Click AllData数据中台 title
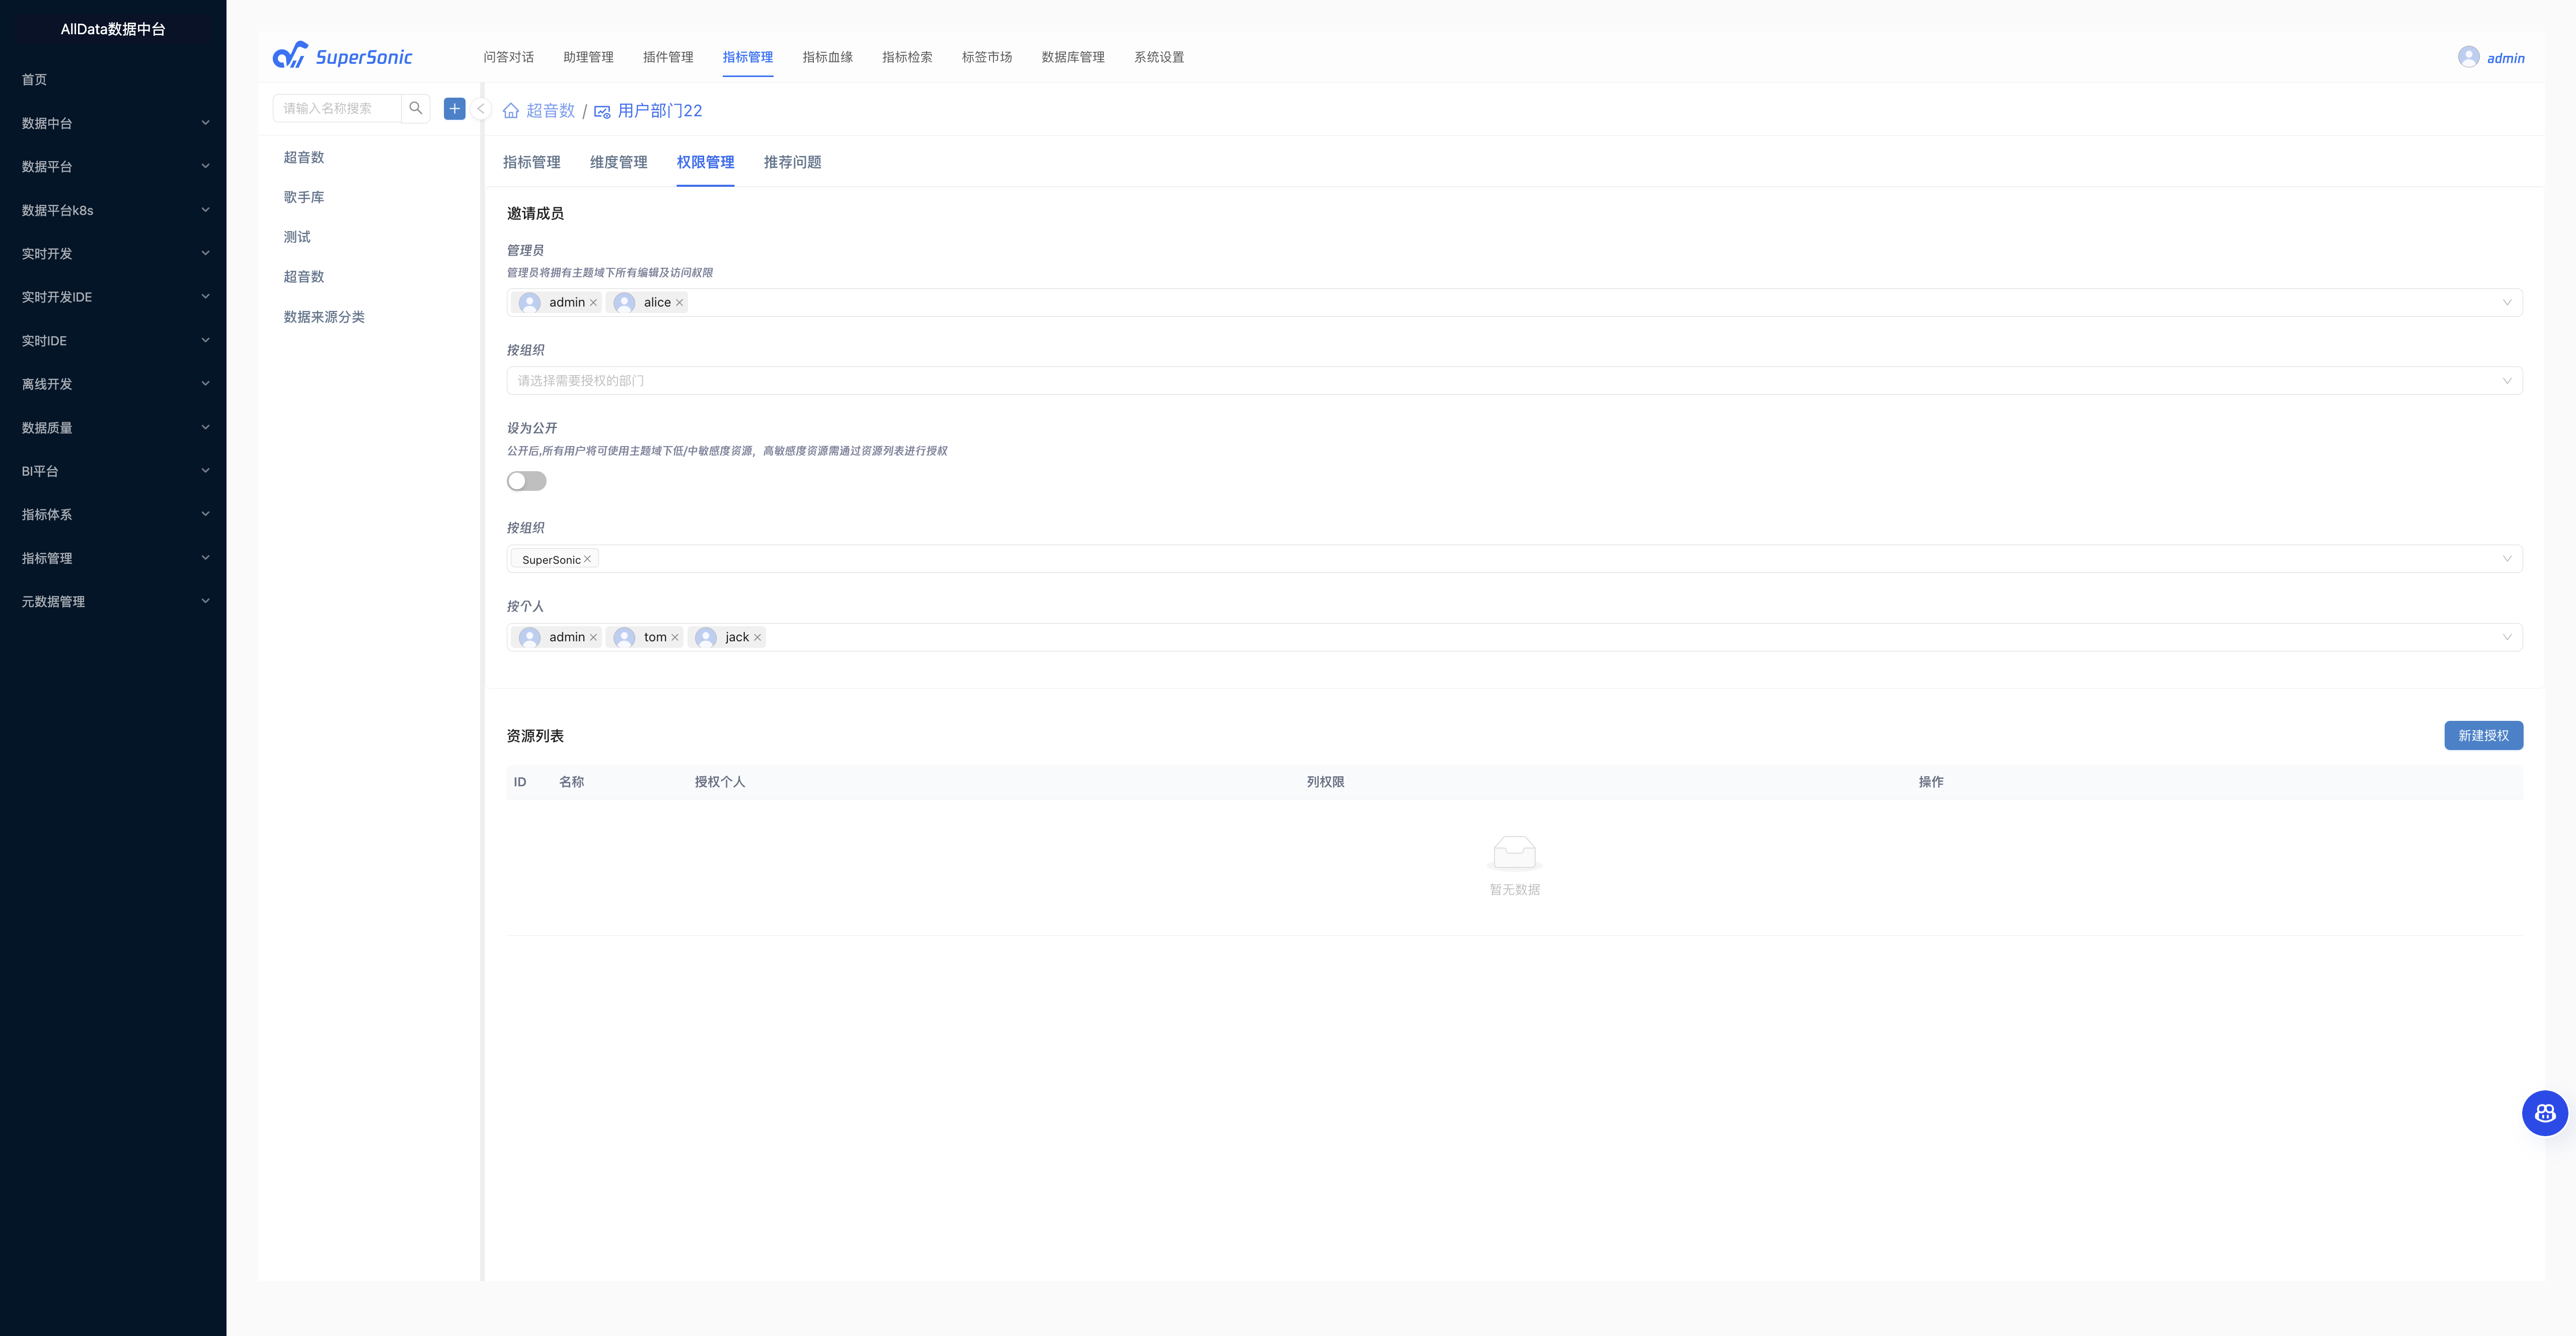The image size is (2576, 1336). point(113,29)
